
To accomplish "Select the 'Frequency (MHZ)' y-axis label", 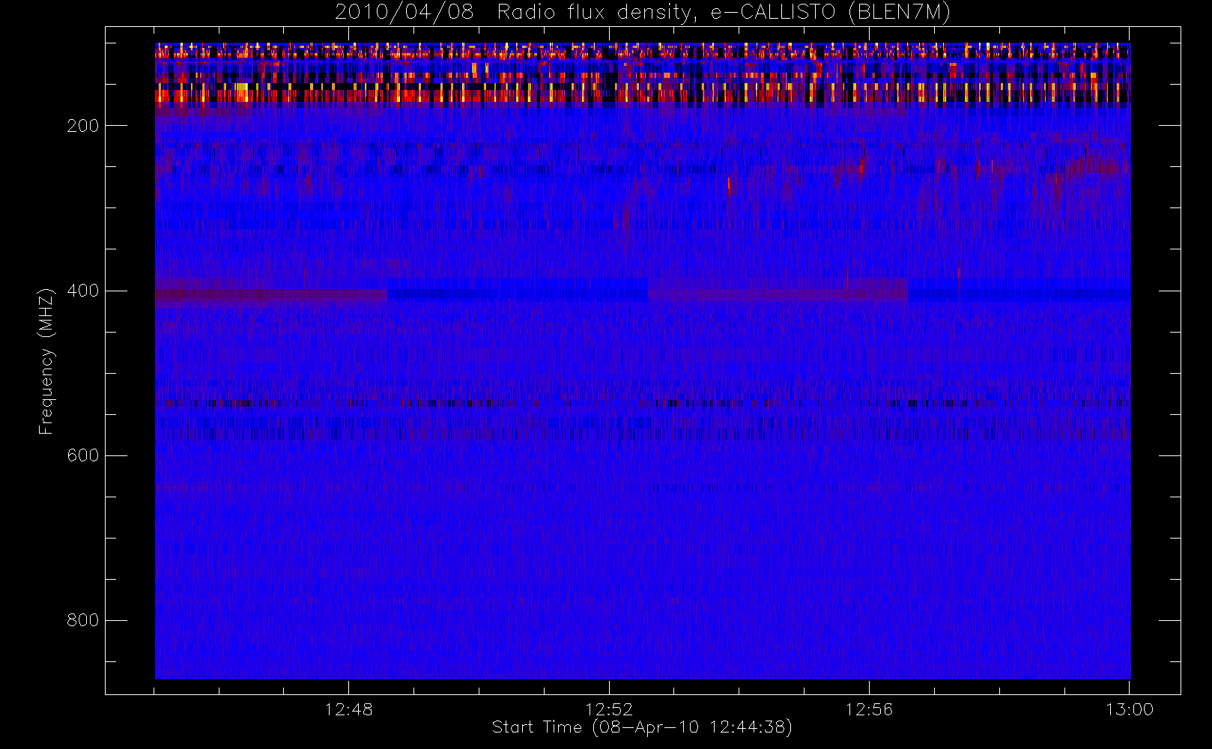I will click(46, 361).
